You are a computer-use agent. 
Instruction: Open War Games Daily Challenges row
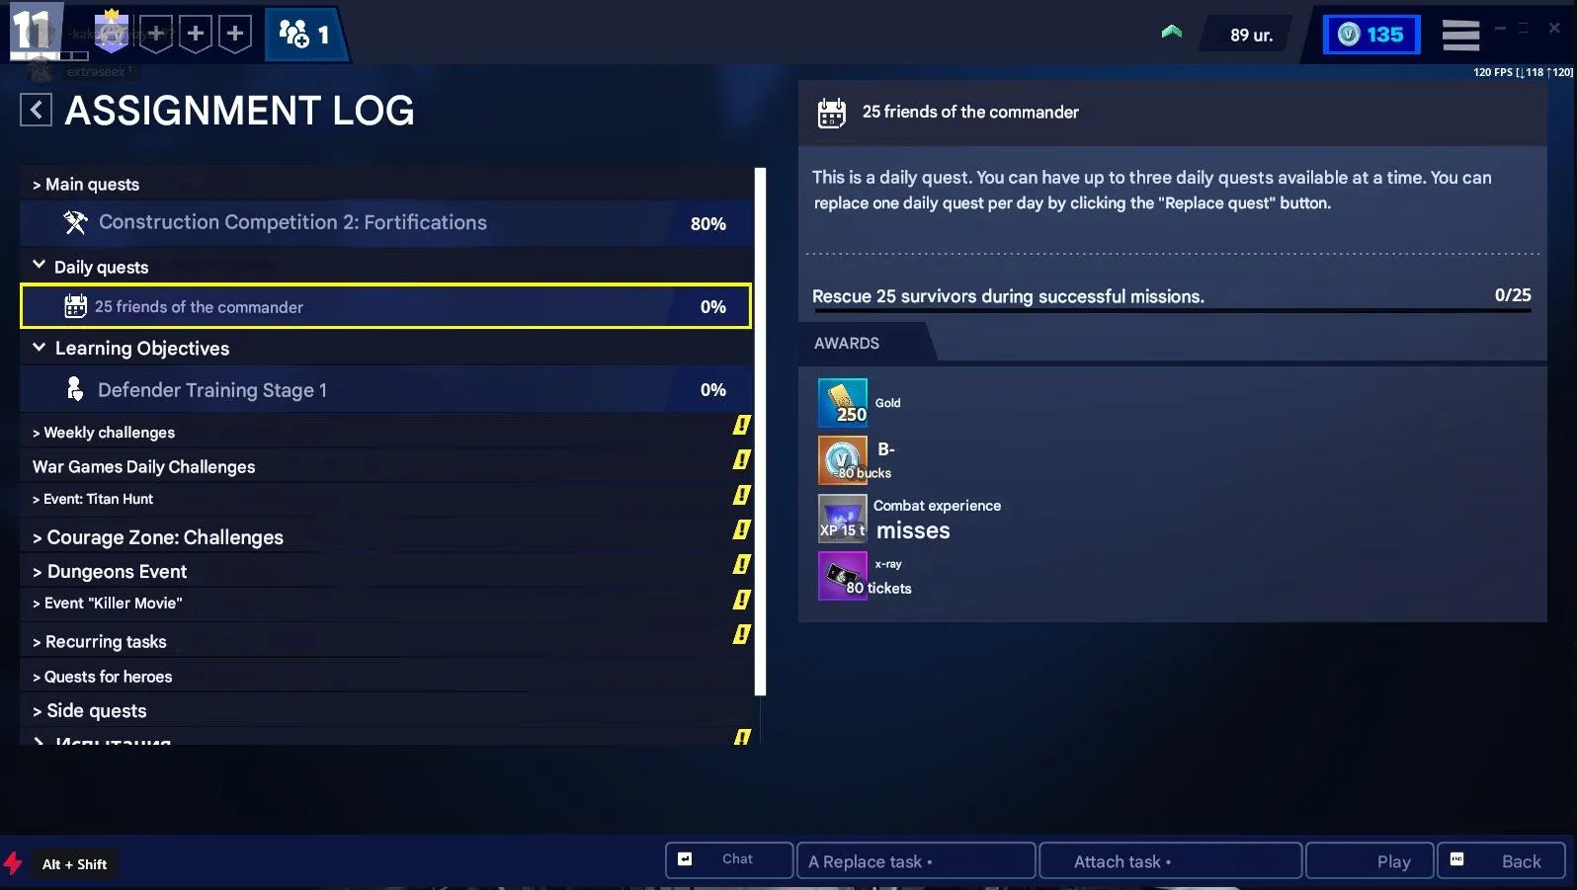385,466
